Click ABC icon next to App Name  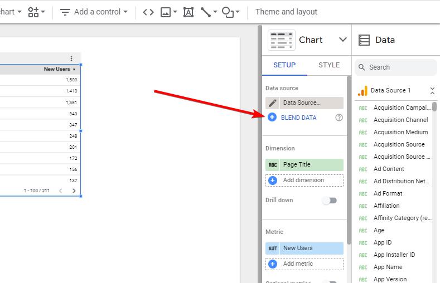[x=363, y=267]
